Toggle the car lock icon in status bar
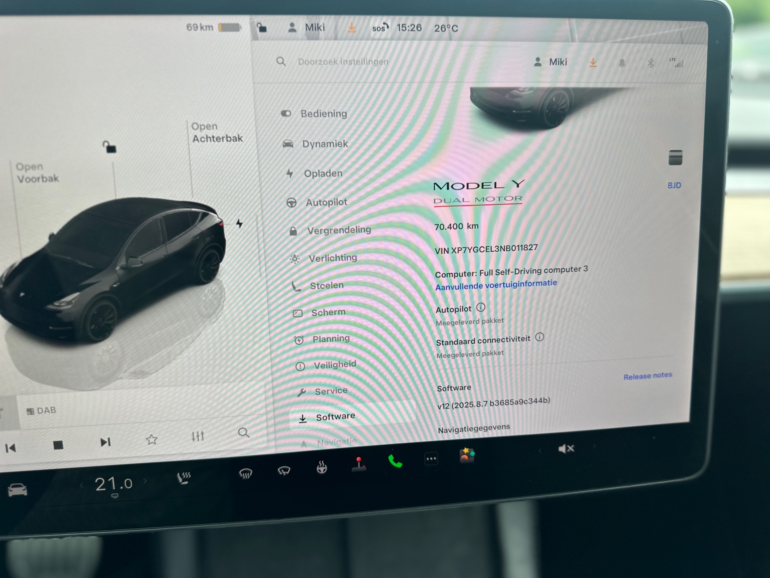770x578 pixels. pos(262,28)
